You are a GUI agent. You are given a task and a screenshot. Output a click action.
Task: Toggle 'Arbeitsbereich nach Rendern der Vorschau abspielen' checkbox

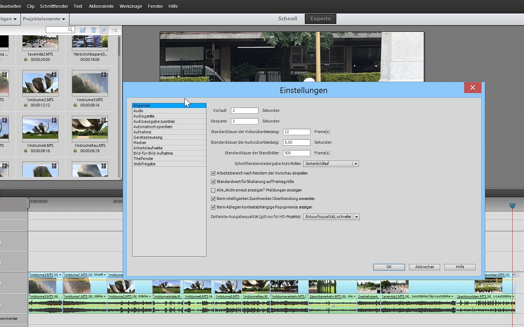214,173
